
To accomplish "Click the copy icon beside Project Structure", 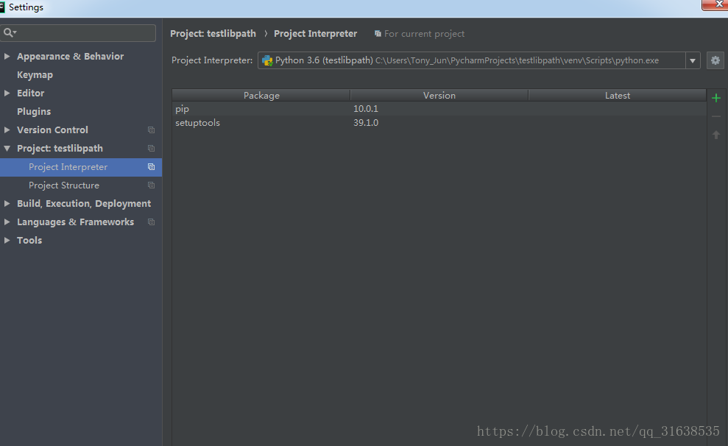I will [151, 185].
